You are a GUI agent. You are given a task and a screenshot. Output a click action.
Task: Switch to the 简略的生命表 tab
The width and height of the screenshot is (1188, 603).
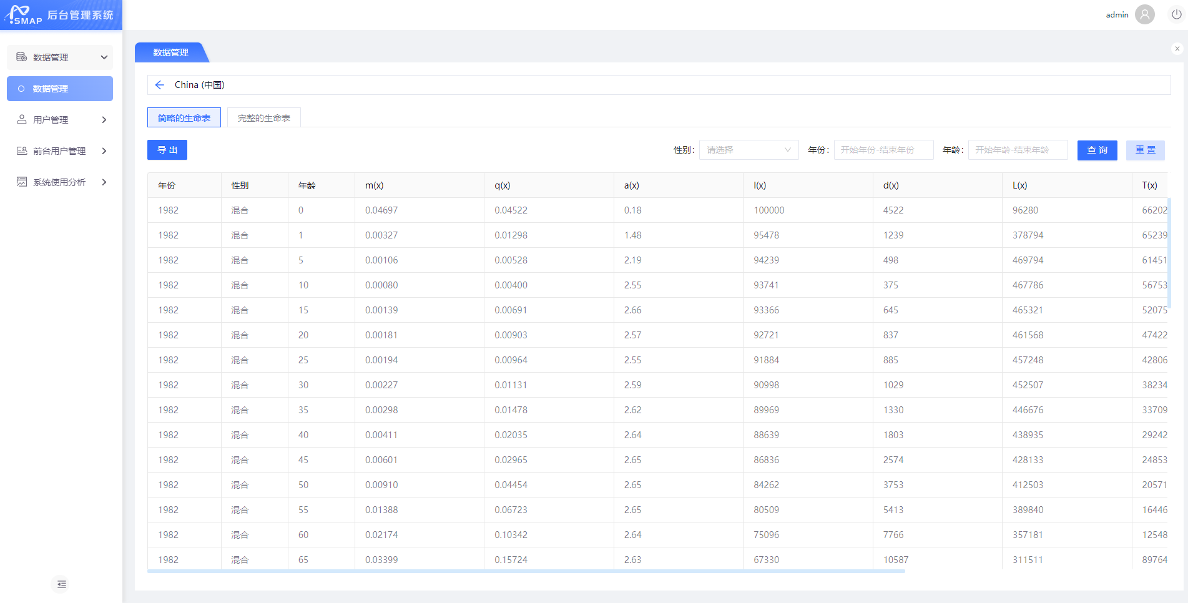[184, 117]
